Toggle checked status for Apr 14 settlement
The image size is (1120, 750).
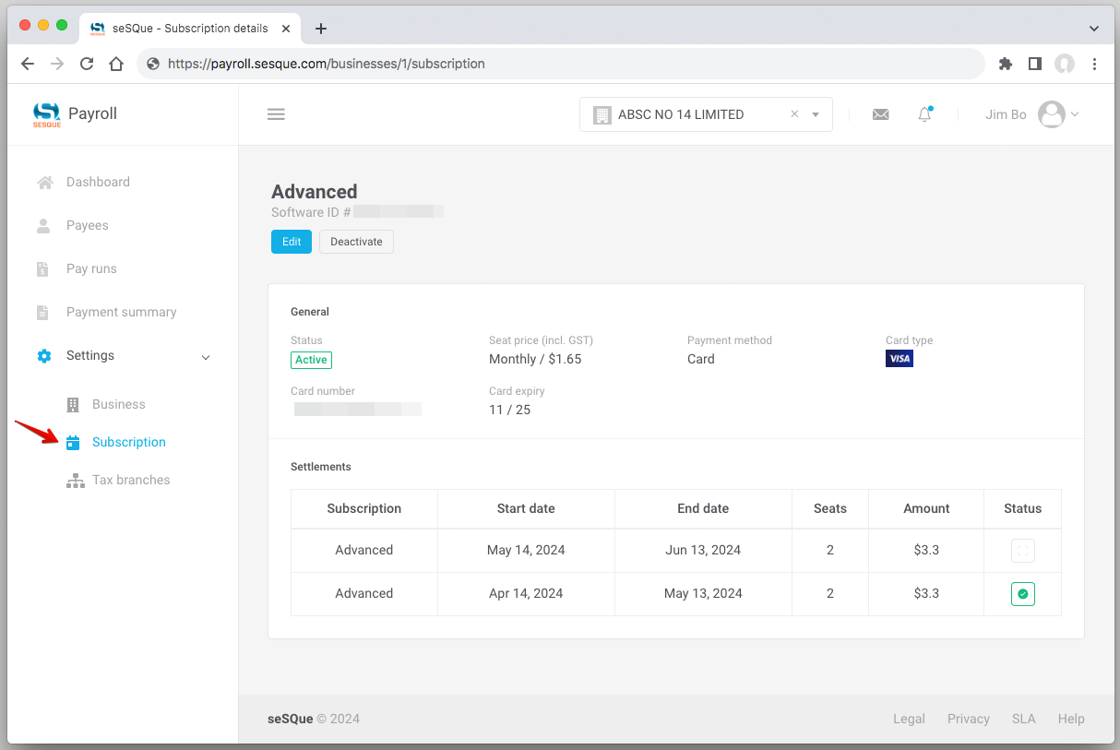[1022, 594]
